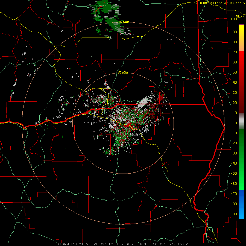
Task: Click the -90 value on velocity scale
Action: (x=234, y=214)
